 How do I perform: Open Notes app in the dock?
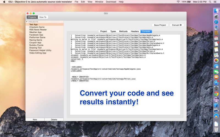[x=216, y=50]
